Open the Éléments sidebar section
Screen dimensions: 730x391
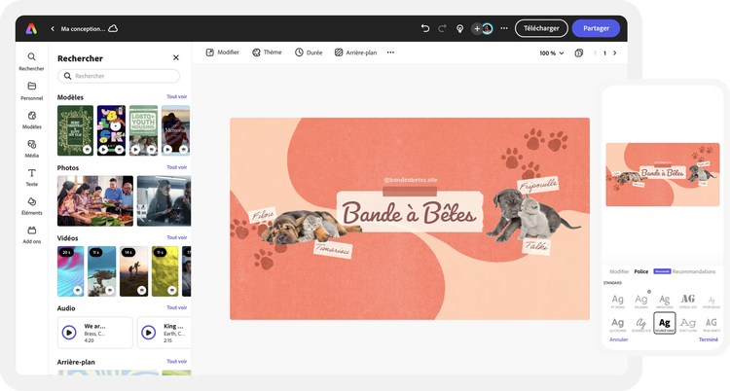click(x=32, y=206)
